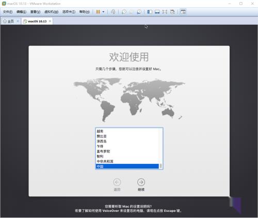Maximize the VMware Workstation window
The width and height of the screenshot is (258, 218).
(241, 4)
